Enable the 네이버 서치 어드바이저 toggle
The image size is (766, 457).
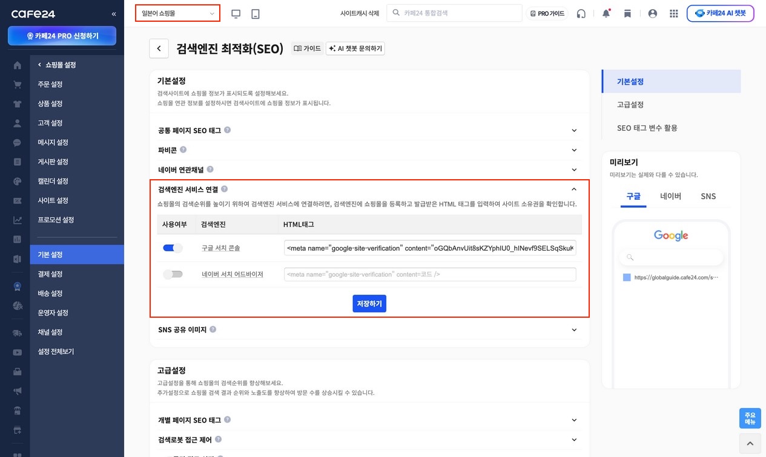tap(173, 274)
